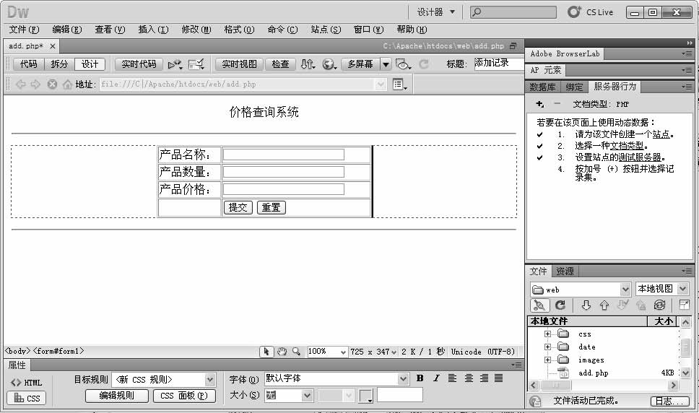Click the Edit Rule button
Screen dimensions: 699x413
(117, 396)
